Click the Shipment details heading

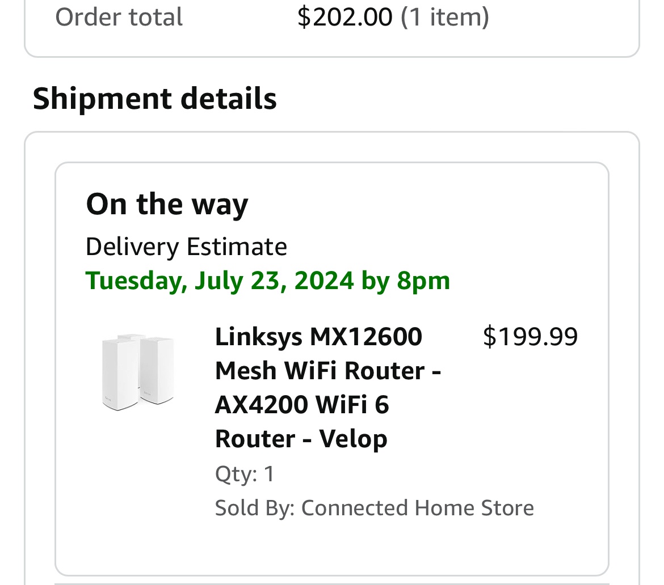coord(154,98)
